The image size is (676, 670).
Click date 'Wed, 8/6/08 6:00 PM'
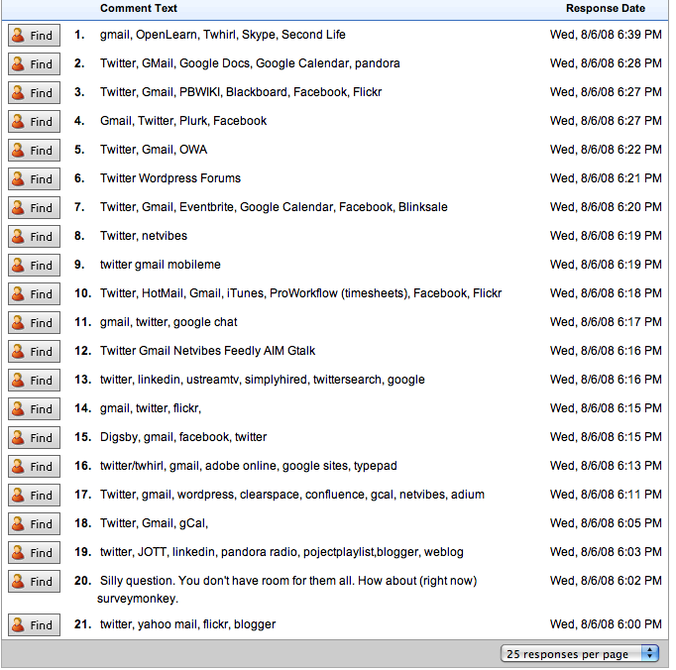606,624
